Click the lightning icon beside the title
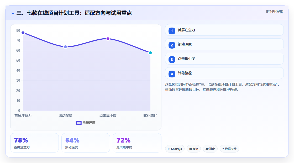Viewport: 294px width, 163px height. [12, 13]
